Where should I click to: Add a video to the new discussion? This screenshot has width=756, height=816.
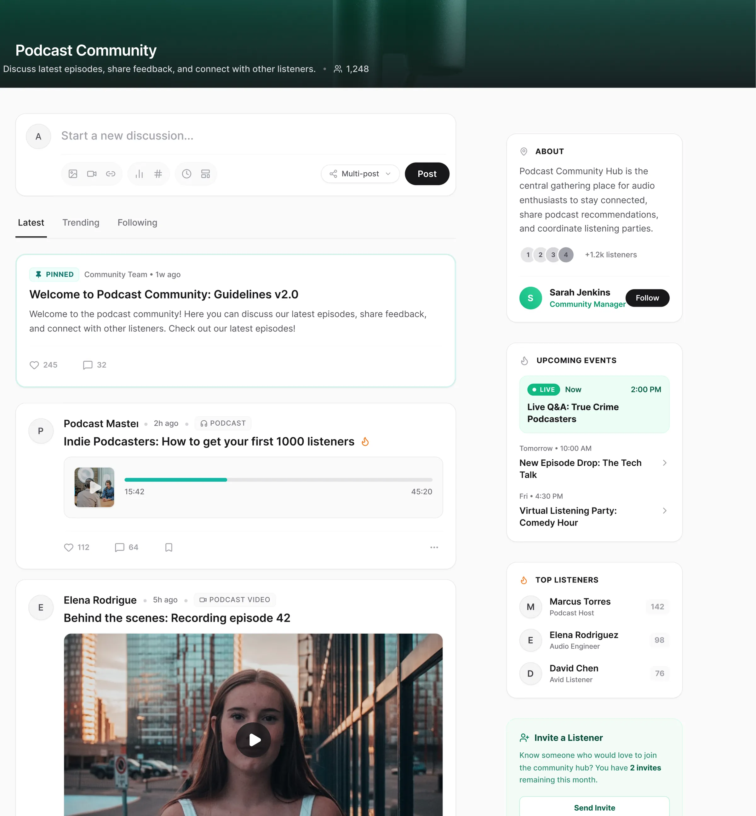pyautogui.click(x=92, y=174)
